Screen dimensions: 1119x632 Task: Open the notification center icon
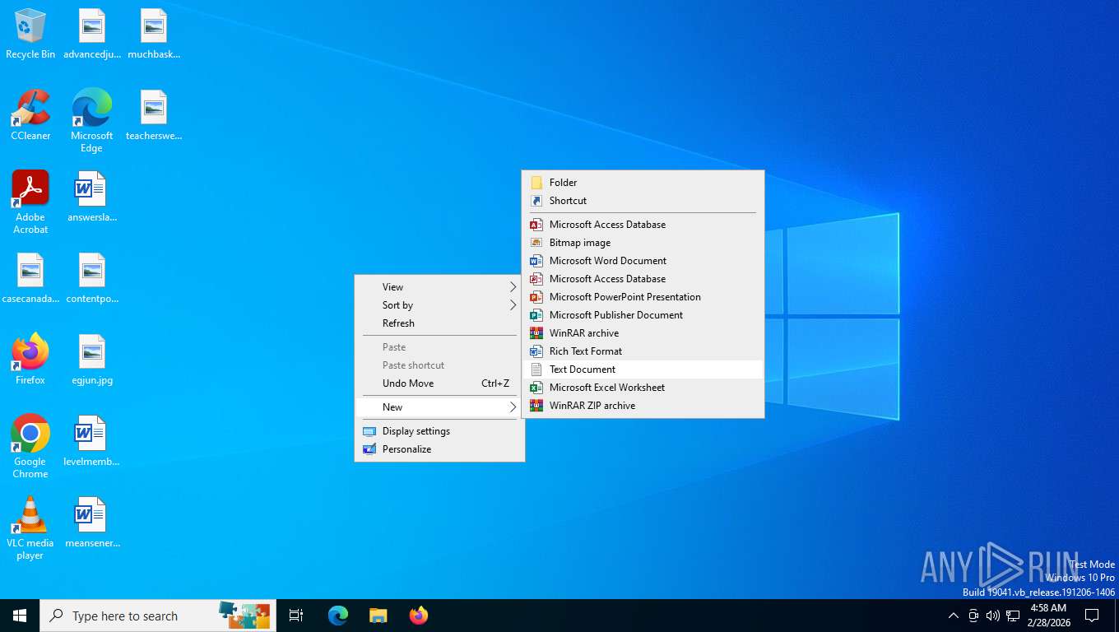pyautogui.click(x=1092, y=616)
